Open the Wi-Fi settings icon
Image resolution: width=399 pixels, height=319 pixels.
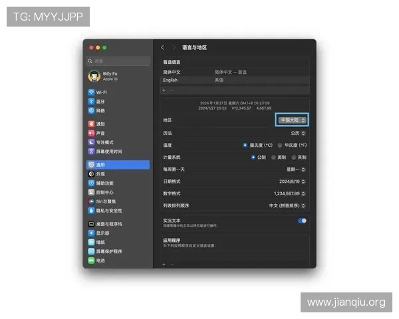pyautogui.click(x=91, y=92)
